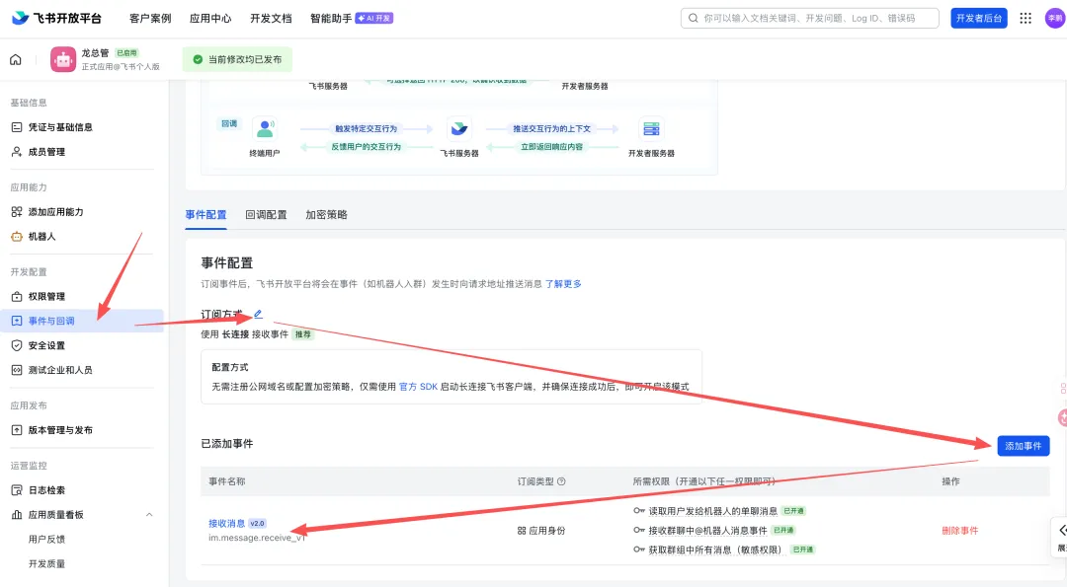This screenshot has height=587, width=1067.
Task: Open the apps grid icon
Action: coord(1026,19)
